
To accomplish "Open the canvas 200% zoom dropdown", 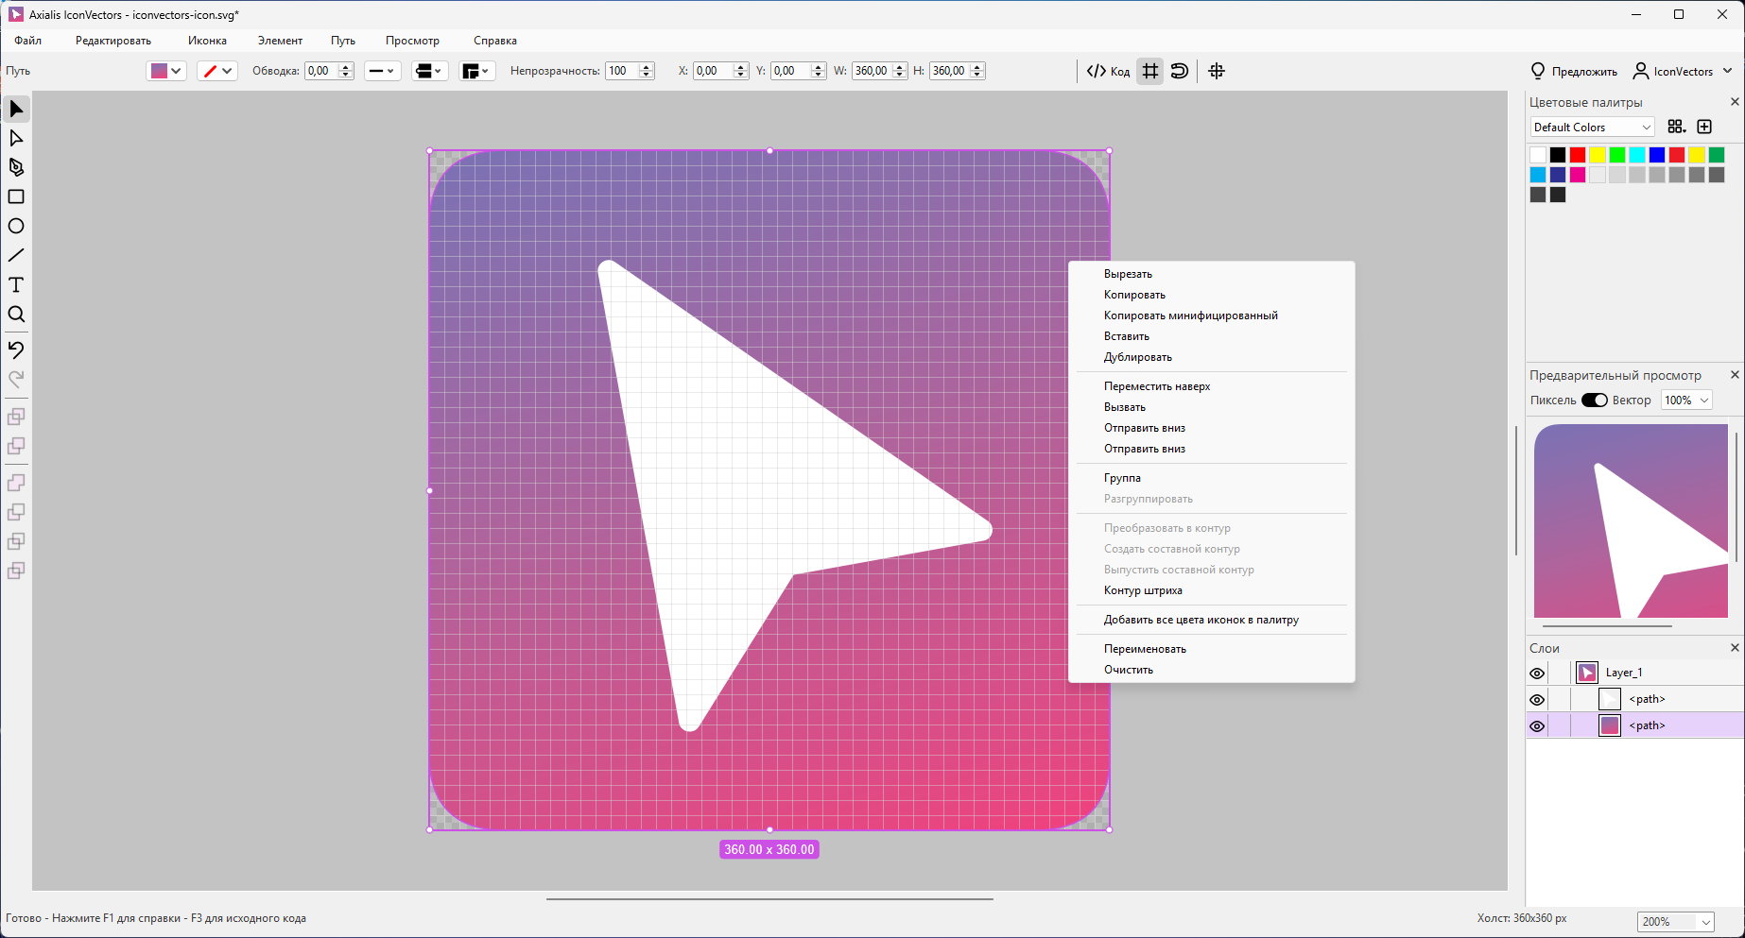I will 1676,922.
